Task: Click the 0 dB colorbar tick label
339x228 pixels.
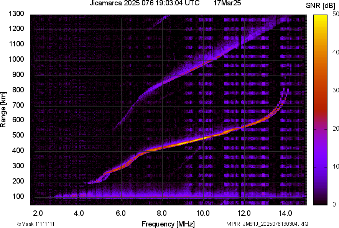Action: (x=334, y=204)
